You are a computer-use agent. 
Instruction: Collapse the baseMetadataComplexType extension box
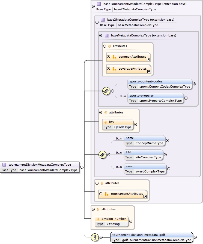(101, 35)
